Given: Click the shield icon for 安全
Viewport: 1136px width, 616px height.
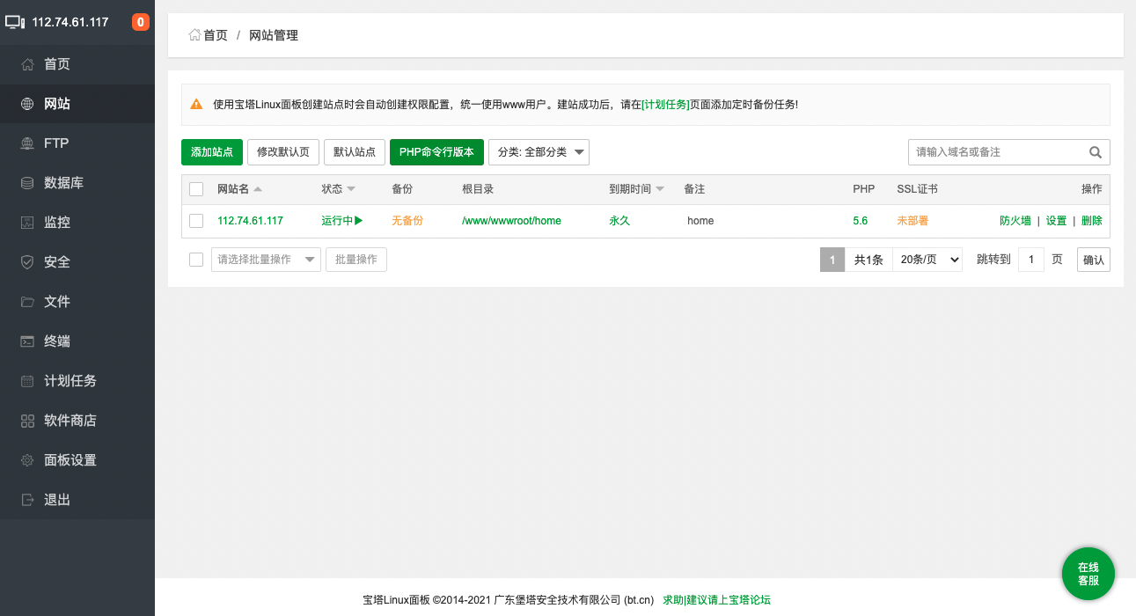Looking at the screenshot, I should click(27, 262).
